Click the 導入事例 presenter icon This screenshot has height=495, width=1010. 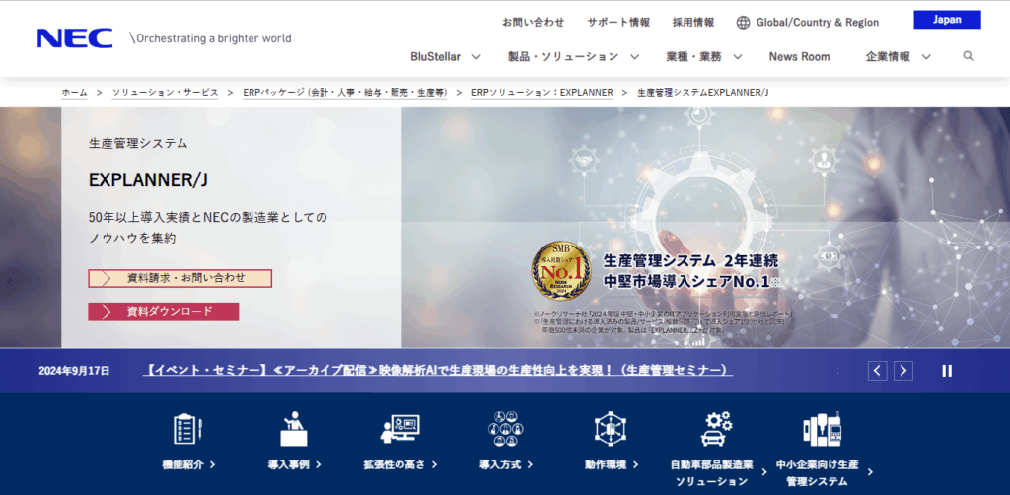[294, 429]
